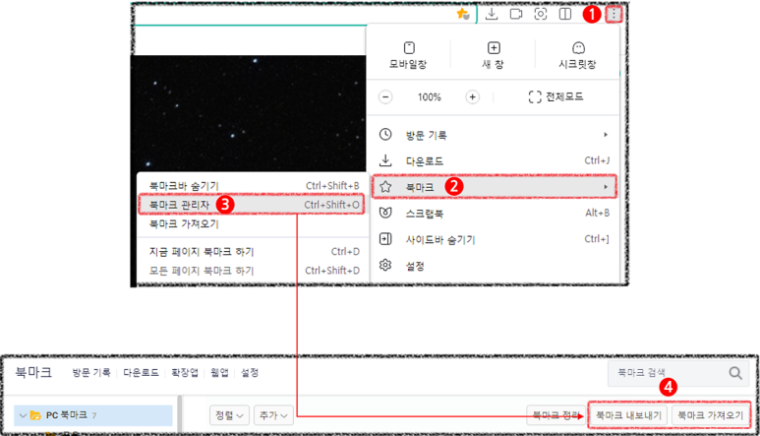Open the 방문 기록 tab in bookmark manager
Viewport: 760px width, 436px height.
[91, 372]
